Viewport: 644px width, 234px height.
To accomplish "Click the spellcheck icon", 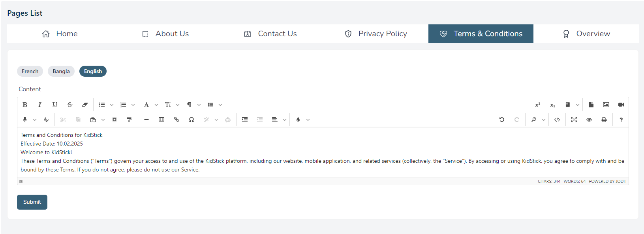I will point(46,120).
